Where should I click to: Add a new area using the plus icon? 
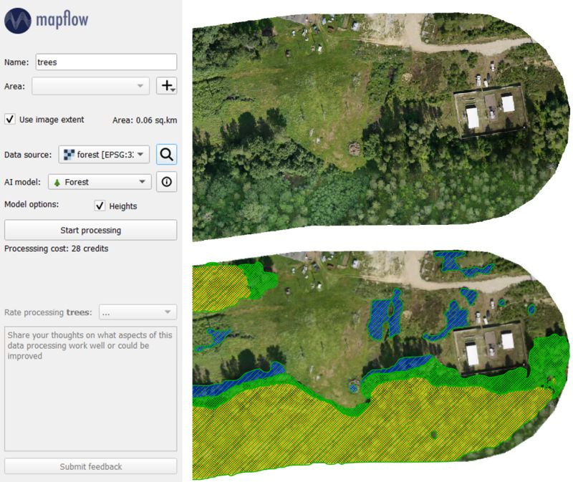(x=166, y=84)
